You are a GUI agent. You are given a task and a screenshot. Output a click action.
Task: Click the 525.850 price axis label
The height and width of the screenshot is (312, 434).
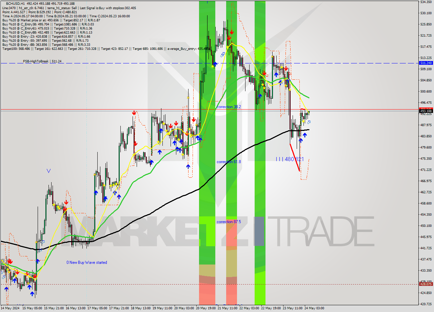pyautogui.click(x=426, y=24)
